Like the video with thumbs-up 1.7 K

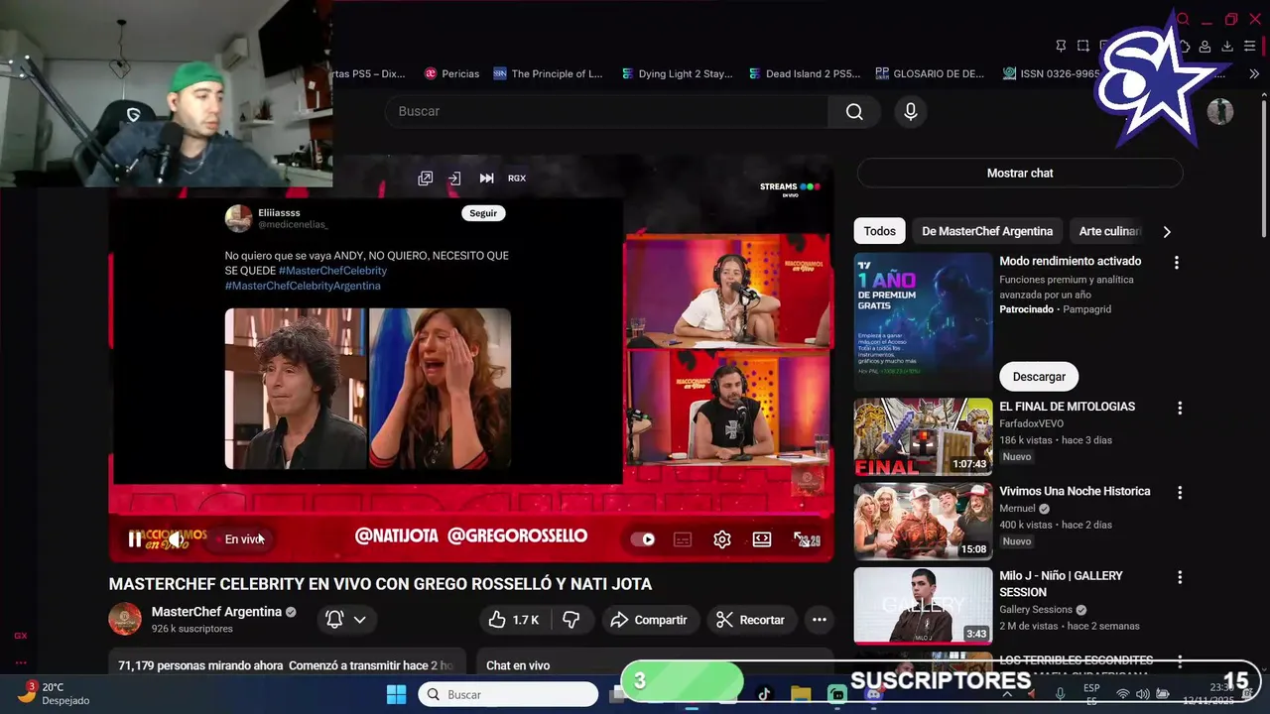512,620
